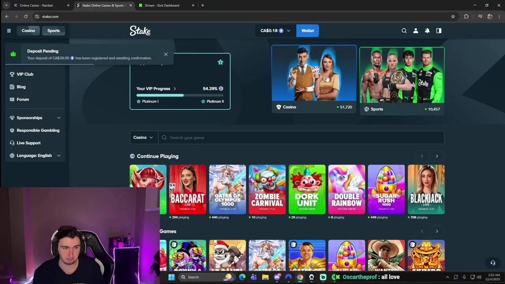The height and width of the screenshot is (284, 505).
Task: Open the Continue Playing heading link
Action: 157,156
